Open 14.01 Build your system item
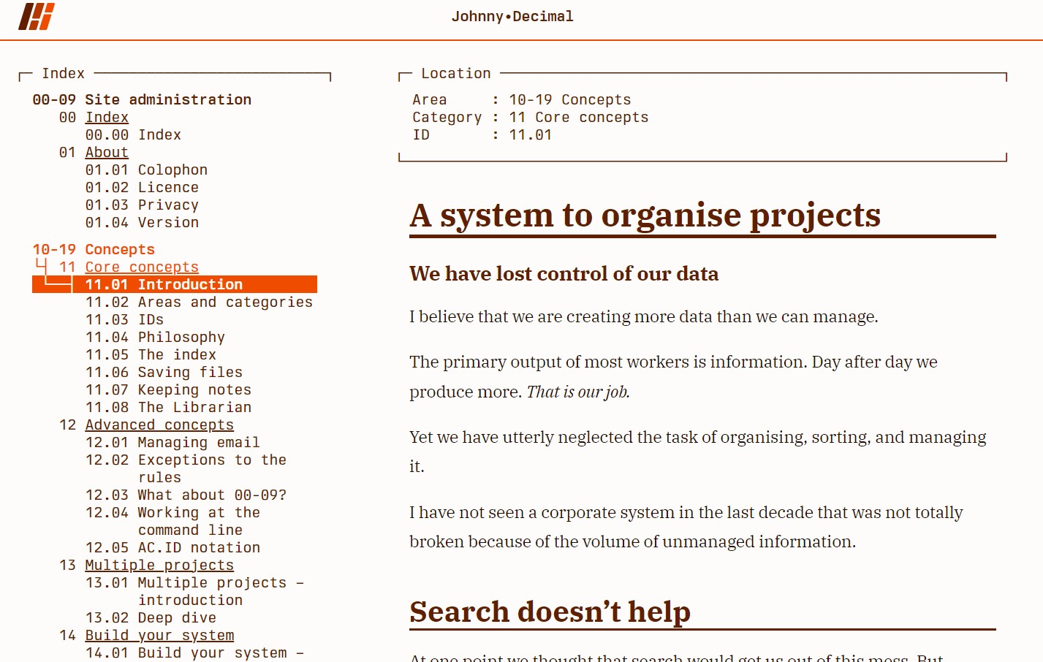The height and width of the screenshot is (662, 1043). pyautogui.click(x=194, y=653)
